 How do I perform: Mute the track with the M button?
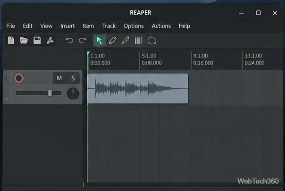(59, 78)
